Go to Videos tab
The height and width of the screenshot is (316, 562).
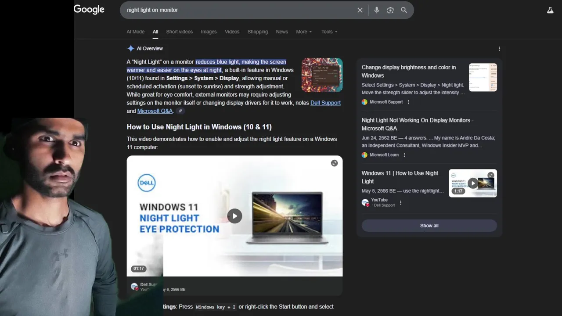point(232,32)
